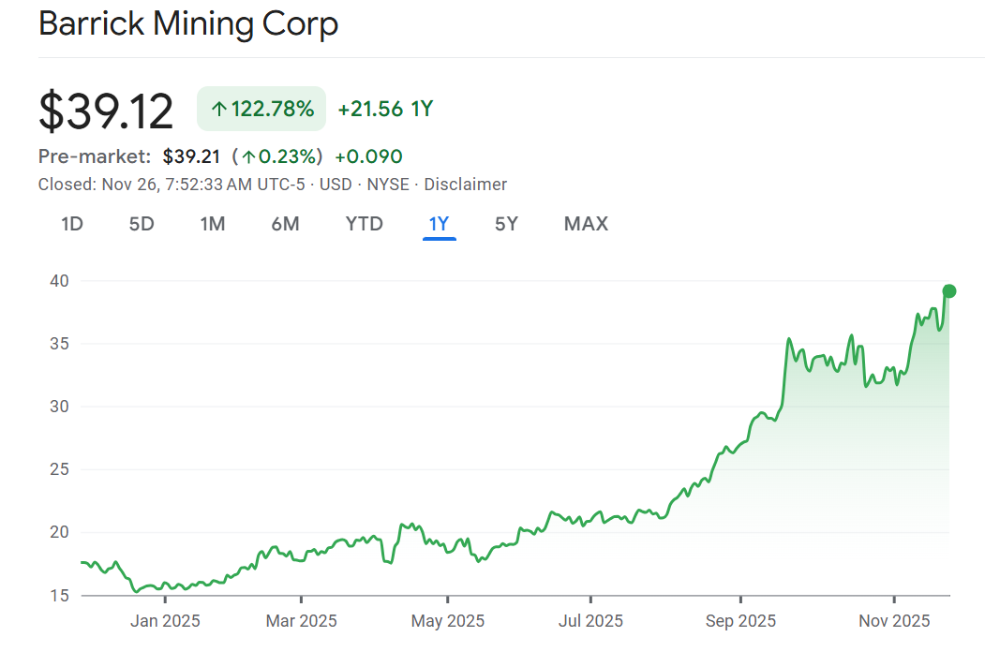Viewport: 985px width, 652px height.
Task: Click the pre-market up arrow beside 0.23%
Action: tap(249, 156)
